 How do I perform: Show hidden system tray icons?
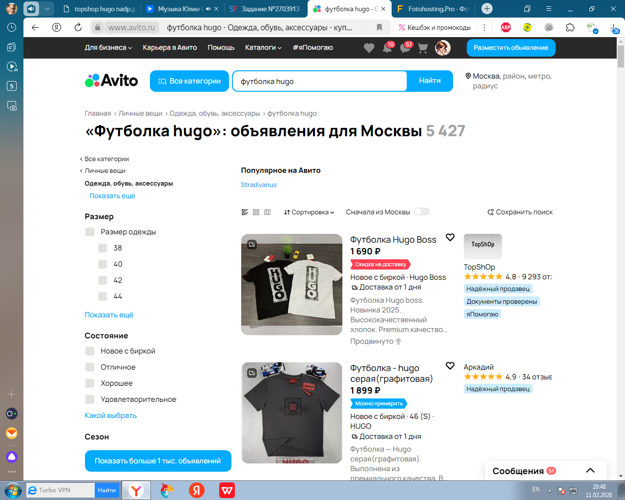point(549,490)
